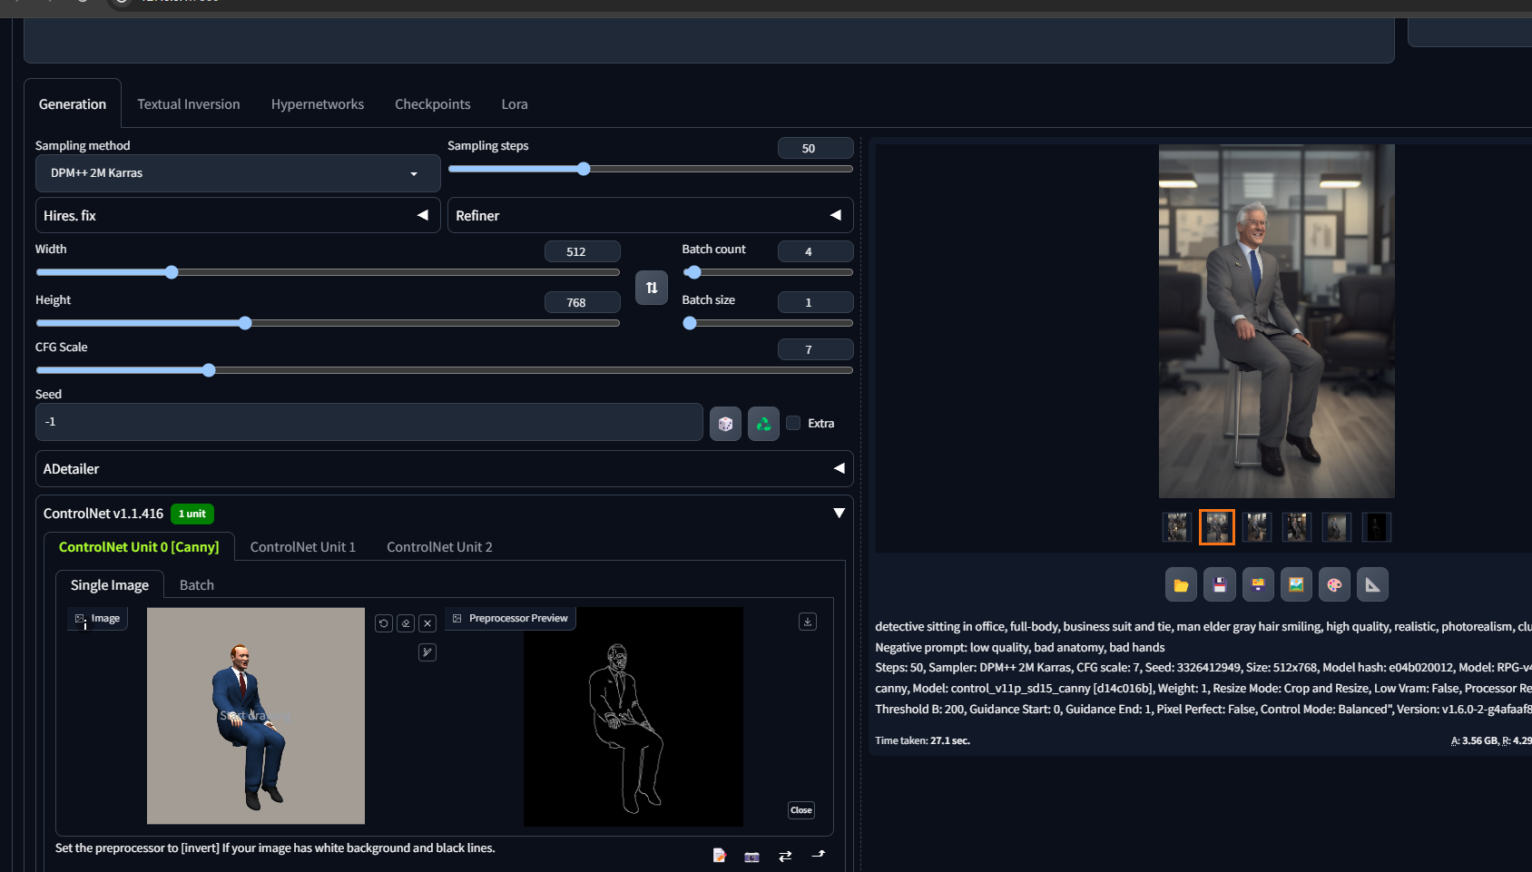
Task: Click the Batch count number field
Action: (815, 251)
